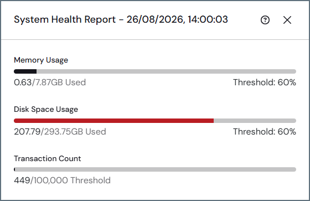Click the 449/100,000 Threshold text
This screenshot has height=201, width=310.
[62, 180]
